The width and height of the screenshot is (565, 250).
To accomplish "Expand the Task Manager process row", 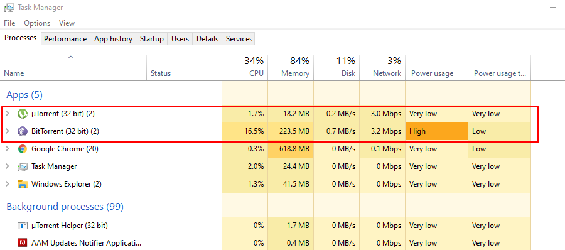I will pos(8,166).
